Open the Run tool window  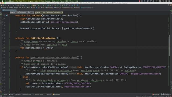click(x=5, y=94)
